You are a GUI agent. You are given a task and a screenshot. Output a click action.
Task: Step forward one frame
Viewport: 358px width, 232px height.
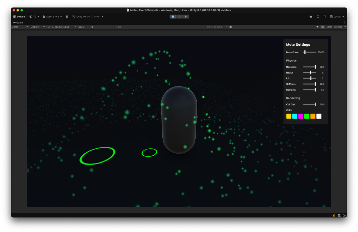tap(186, 17)
